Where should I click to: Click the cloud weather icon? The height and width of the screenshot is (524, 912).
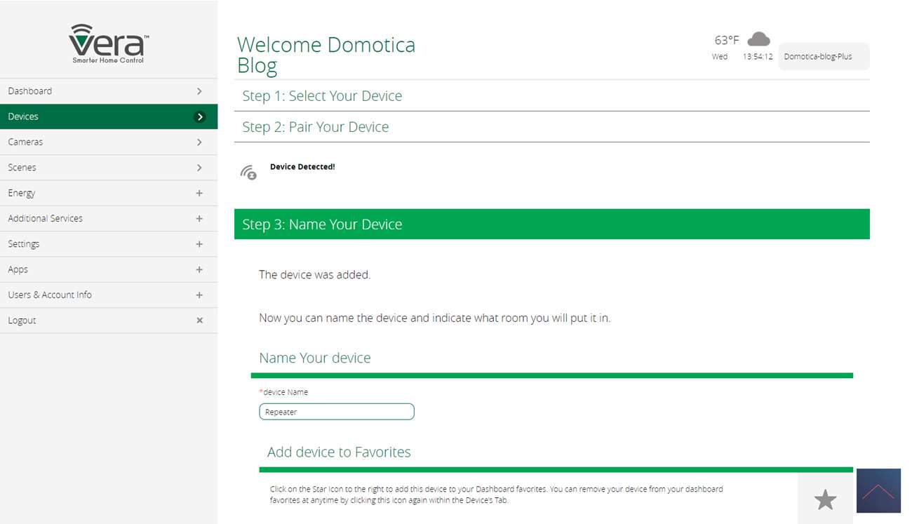click(x=758, y=39)
